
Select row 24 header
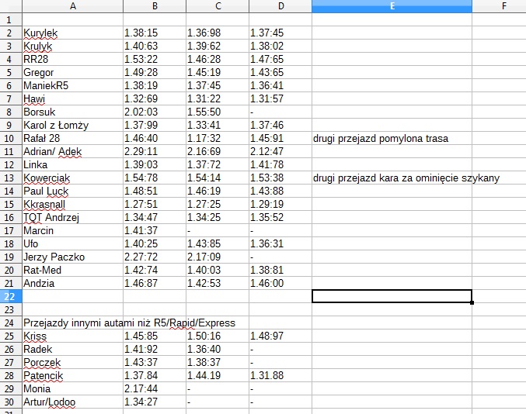11,323
